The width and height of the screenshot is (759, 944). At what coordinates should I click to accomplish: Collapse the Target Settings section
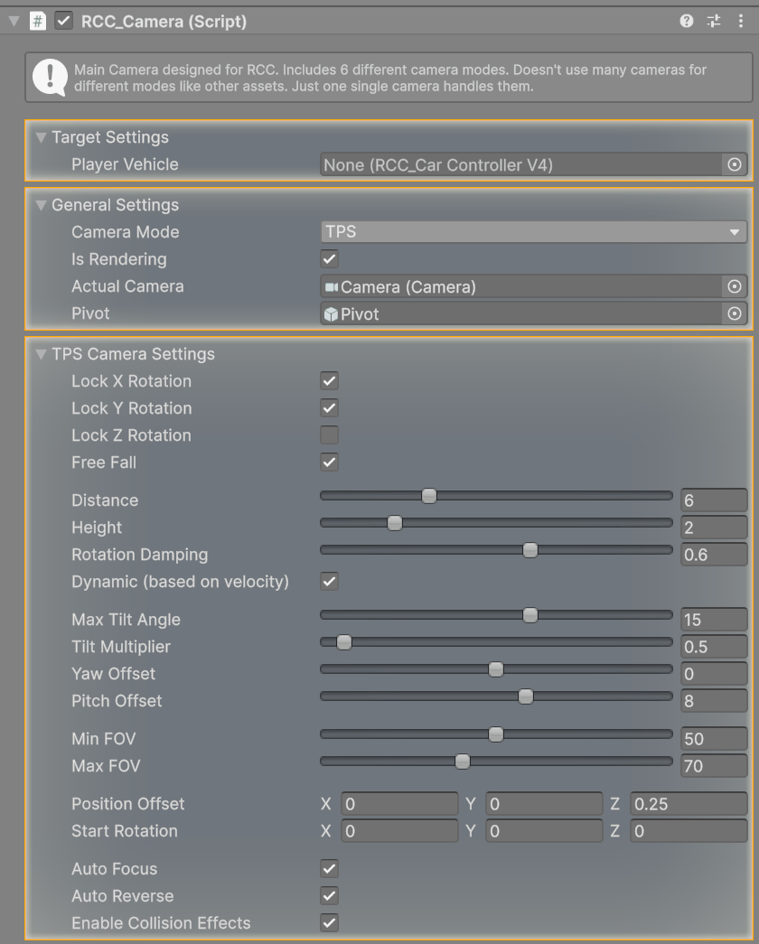click(x=41, y=137)
